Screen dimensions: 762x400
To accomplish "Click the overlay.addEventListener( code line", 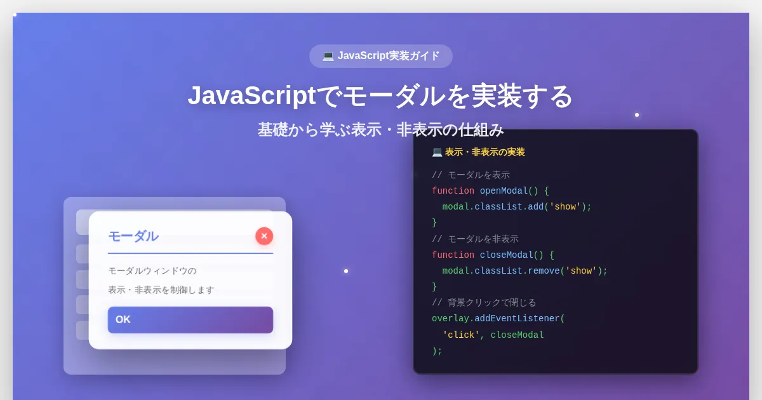I will 498,319.
